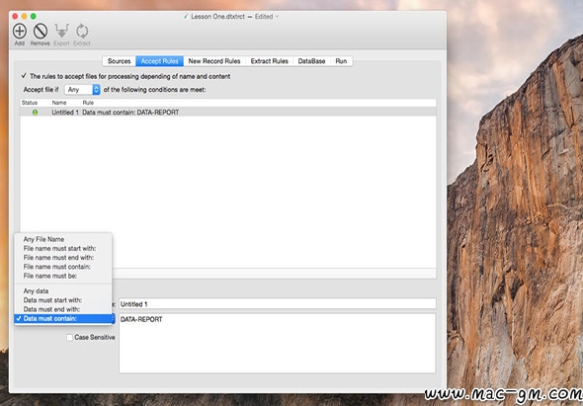Switch to the Sources tab

[x=119, y=61]
